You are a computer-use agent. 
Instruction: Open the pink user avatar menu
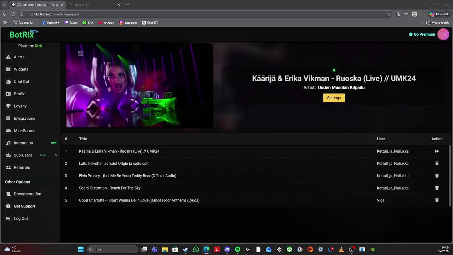tap(443, 34)
